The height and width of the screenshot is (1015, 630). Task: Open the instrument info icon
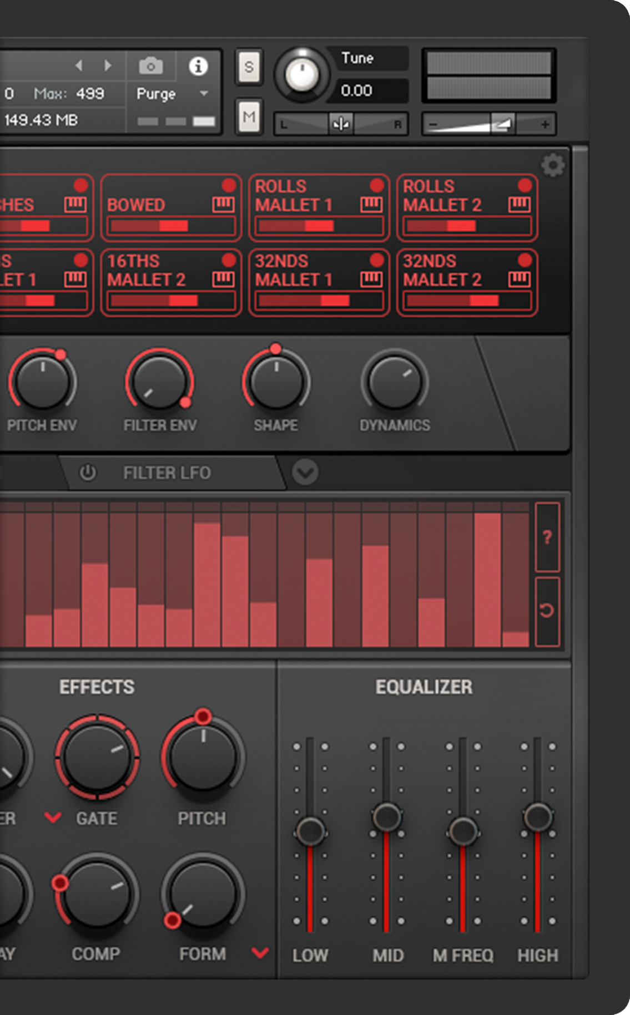198,66
